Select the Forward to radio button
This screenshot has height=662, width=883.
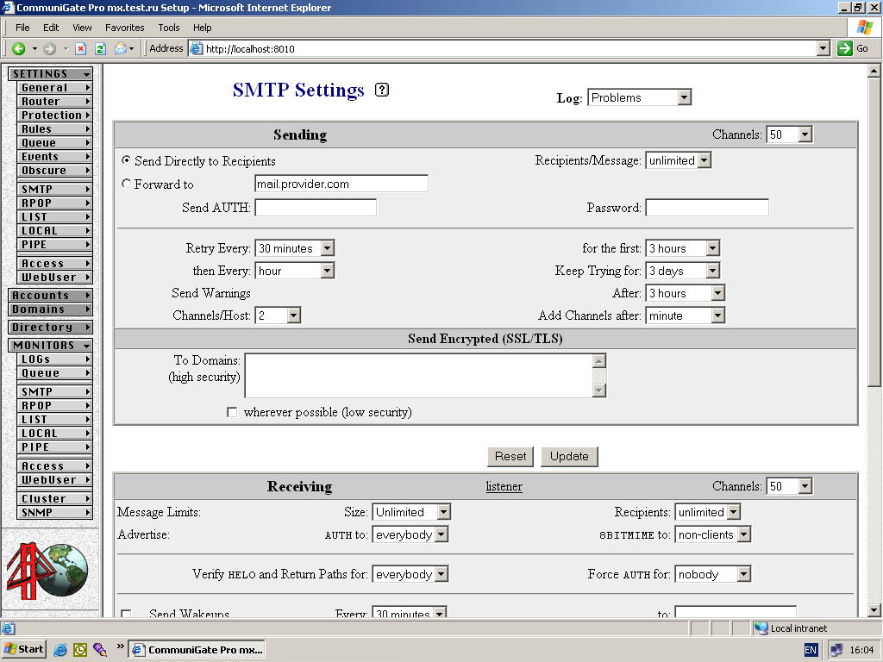click(x=127, y=184)
